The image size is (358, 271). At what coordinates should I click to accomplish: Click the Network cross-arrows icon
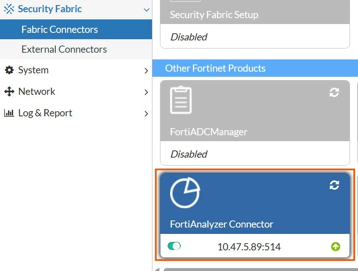[9, 91]
